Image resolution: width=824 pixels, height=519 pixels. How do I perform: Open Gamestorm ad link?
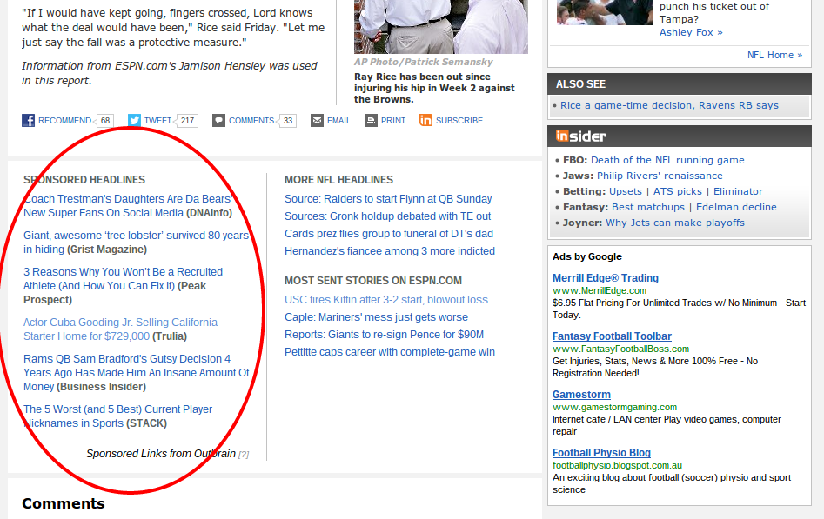click(x=581, y=395)
